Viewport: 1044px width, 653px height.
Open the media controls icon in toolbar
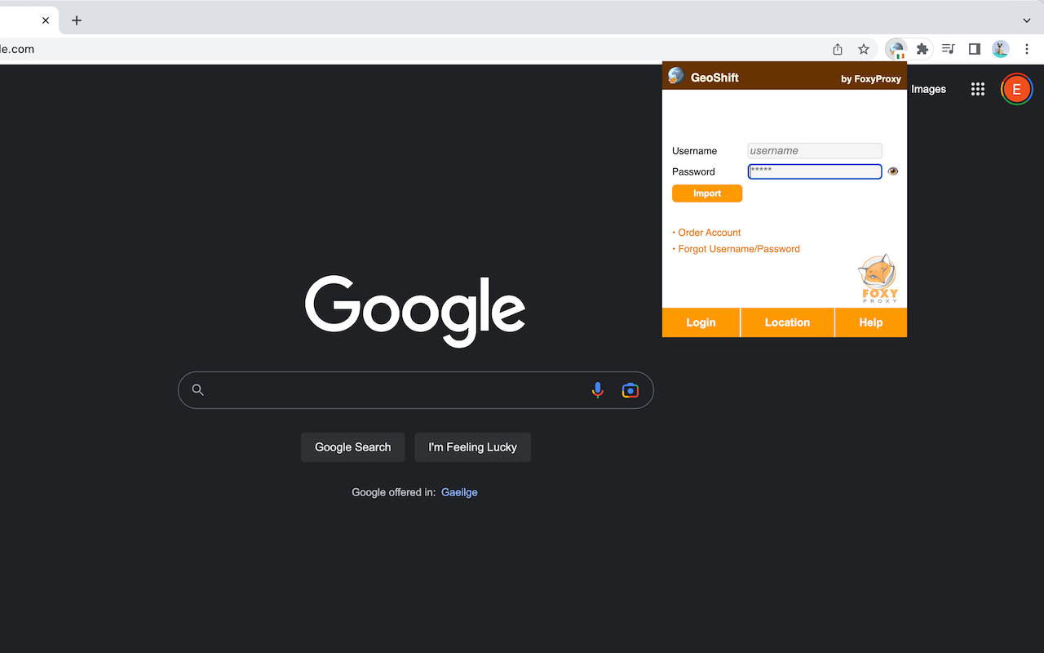coord(948,49)
